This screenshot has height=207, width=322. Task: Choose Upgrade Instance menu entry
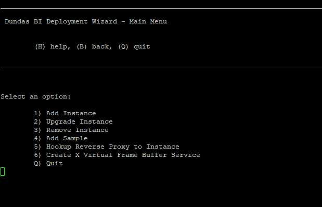coord(80,122)
